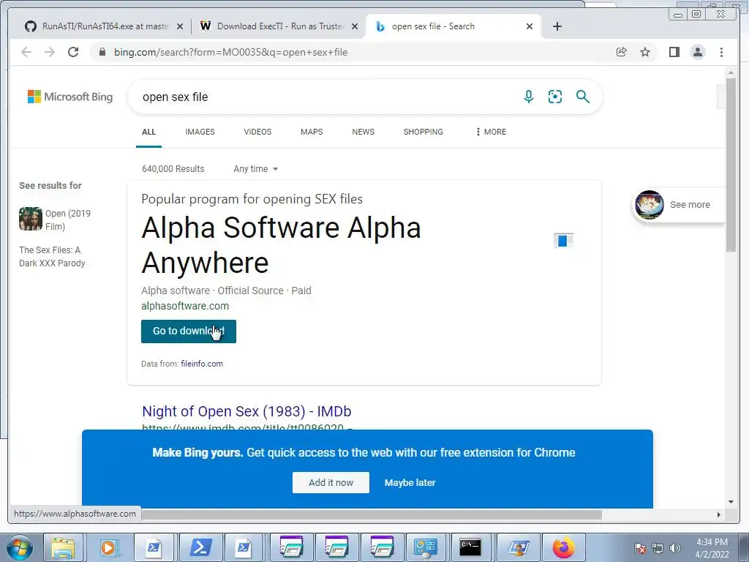Viewport: 749px width, 562px height.
Task: Close the open sex file Search tab
Action: pos(530,26)
